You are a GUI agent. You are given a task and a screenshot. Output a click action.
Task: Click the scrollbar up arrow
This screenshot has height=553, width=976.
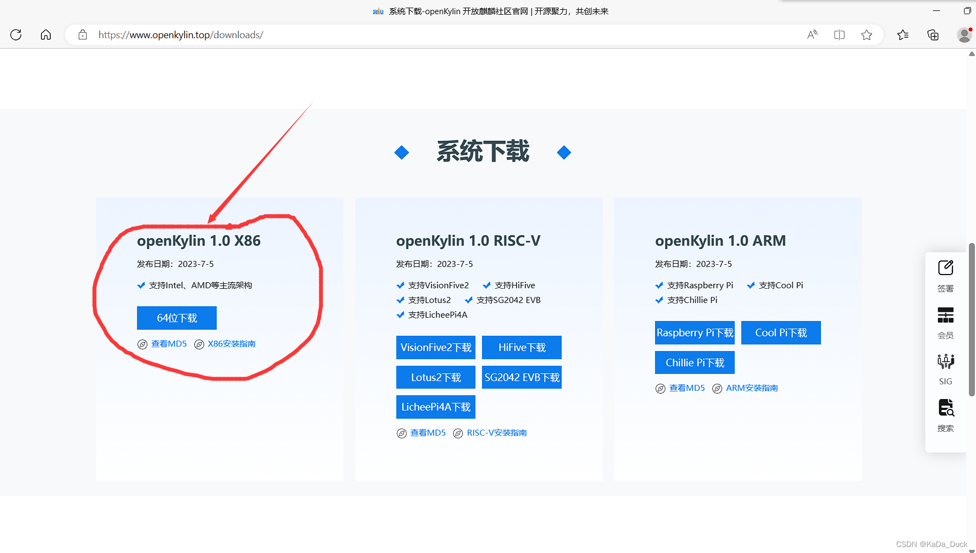click(972, 54)
